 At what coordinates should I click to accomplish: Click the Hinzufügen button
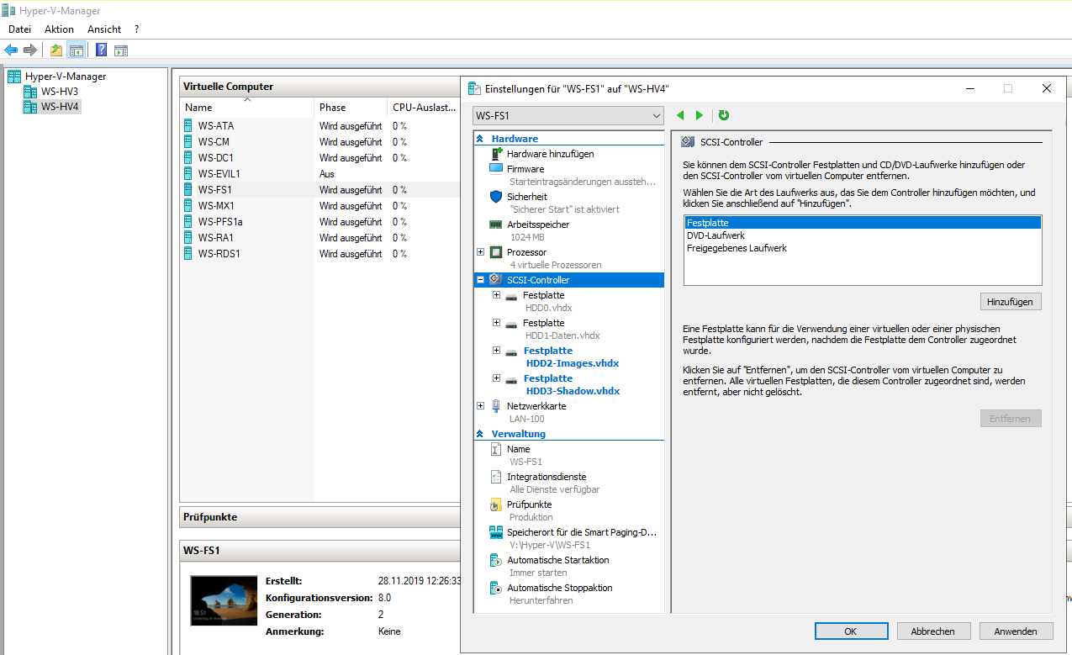[1011, 301]
